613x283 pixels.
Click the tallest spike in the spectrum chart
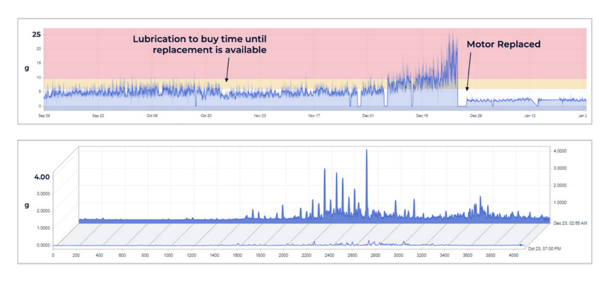pyautogui.click(x=366, y=151)
